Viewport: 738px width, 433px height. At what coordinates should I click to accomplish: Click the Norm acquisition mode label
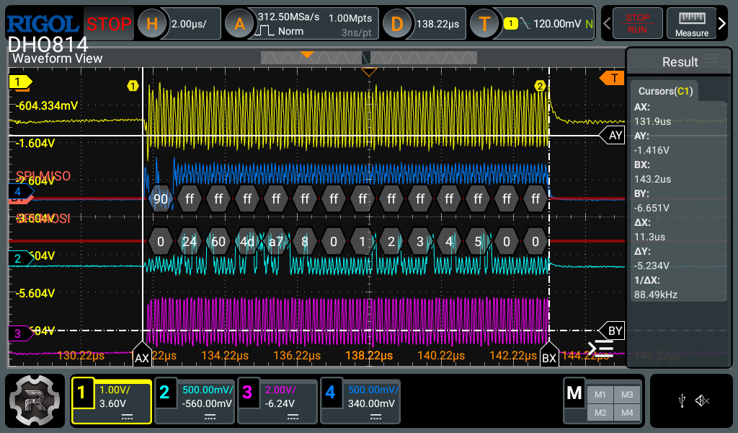(x=290, y=31)
